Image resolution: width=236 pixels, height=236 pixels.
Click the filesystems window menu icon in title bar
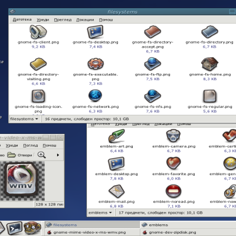pos(12,12)
